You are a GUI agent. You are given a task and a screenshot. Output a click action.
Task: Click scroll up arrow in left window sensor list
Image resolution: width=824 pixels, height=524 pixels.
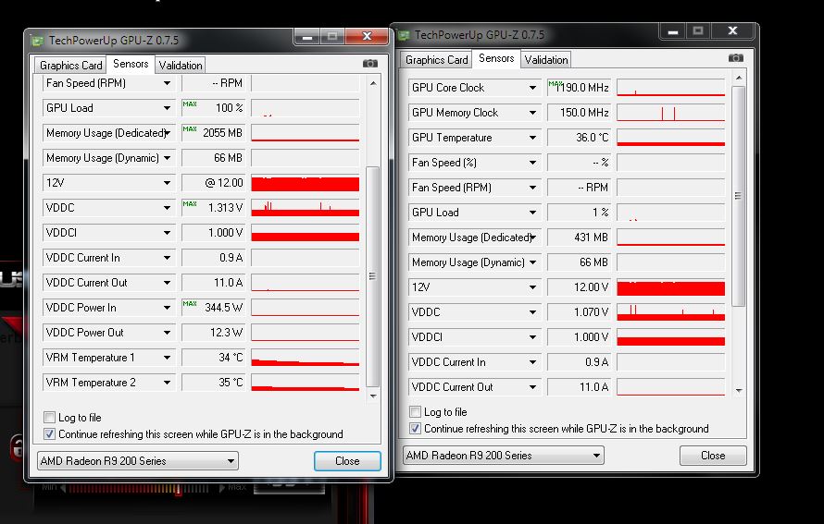[372, 83]
